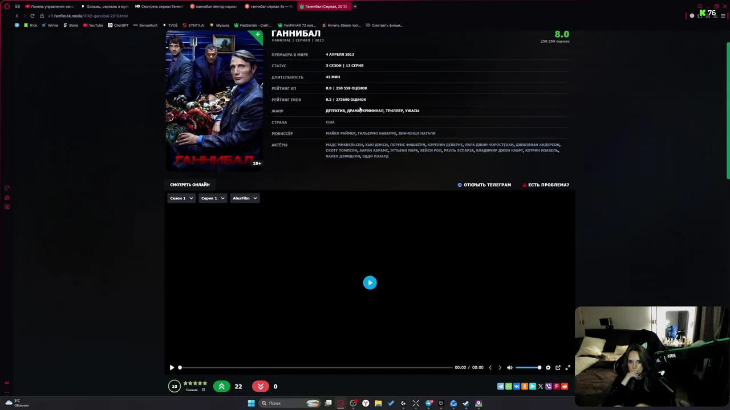The width and height of the screenshot is (730, 410).
Task: Open the ChatGPT bookmark
Action: (118, 25)
